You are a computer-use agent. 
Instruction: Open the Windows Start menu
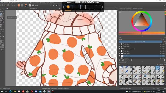[x=2, y=91]
